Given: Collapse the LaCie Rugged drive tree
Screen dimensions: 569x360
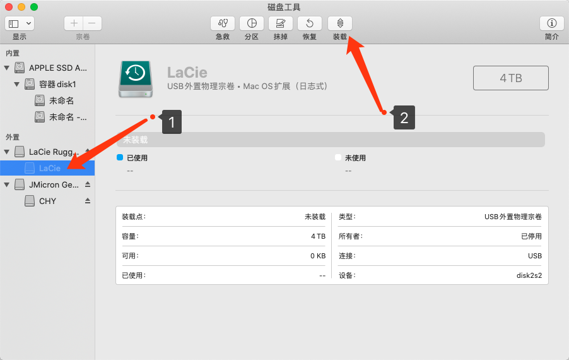Looking at the screenshot, I should 6,152.
